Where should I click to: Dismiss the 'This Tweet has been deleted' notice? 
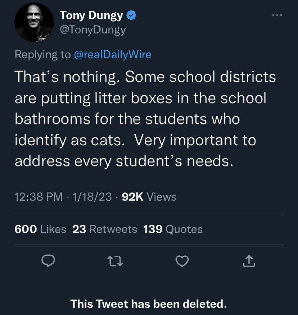coord(149,304)
